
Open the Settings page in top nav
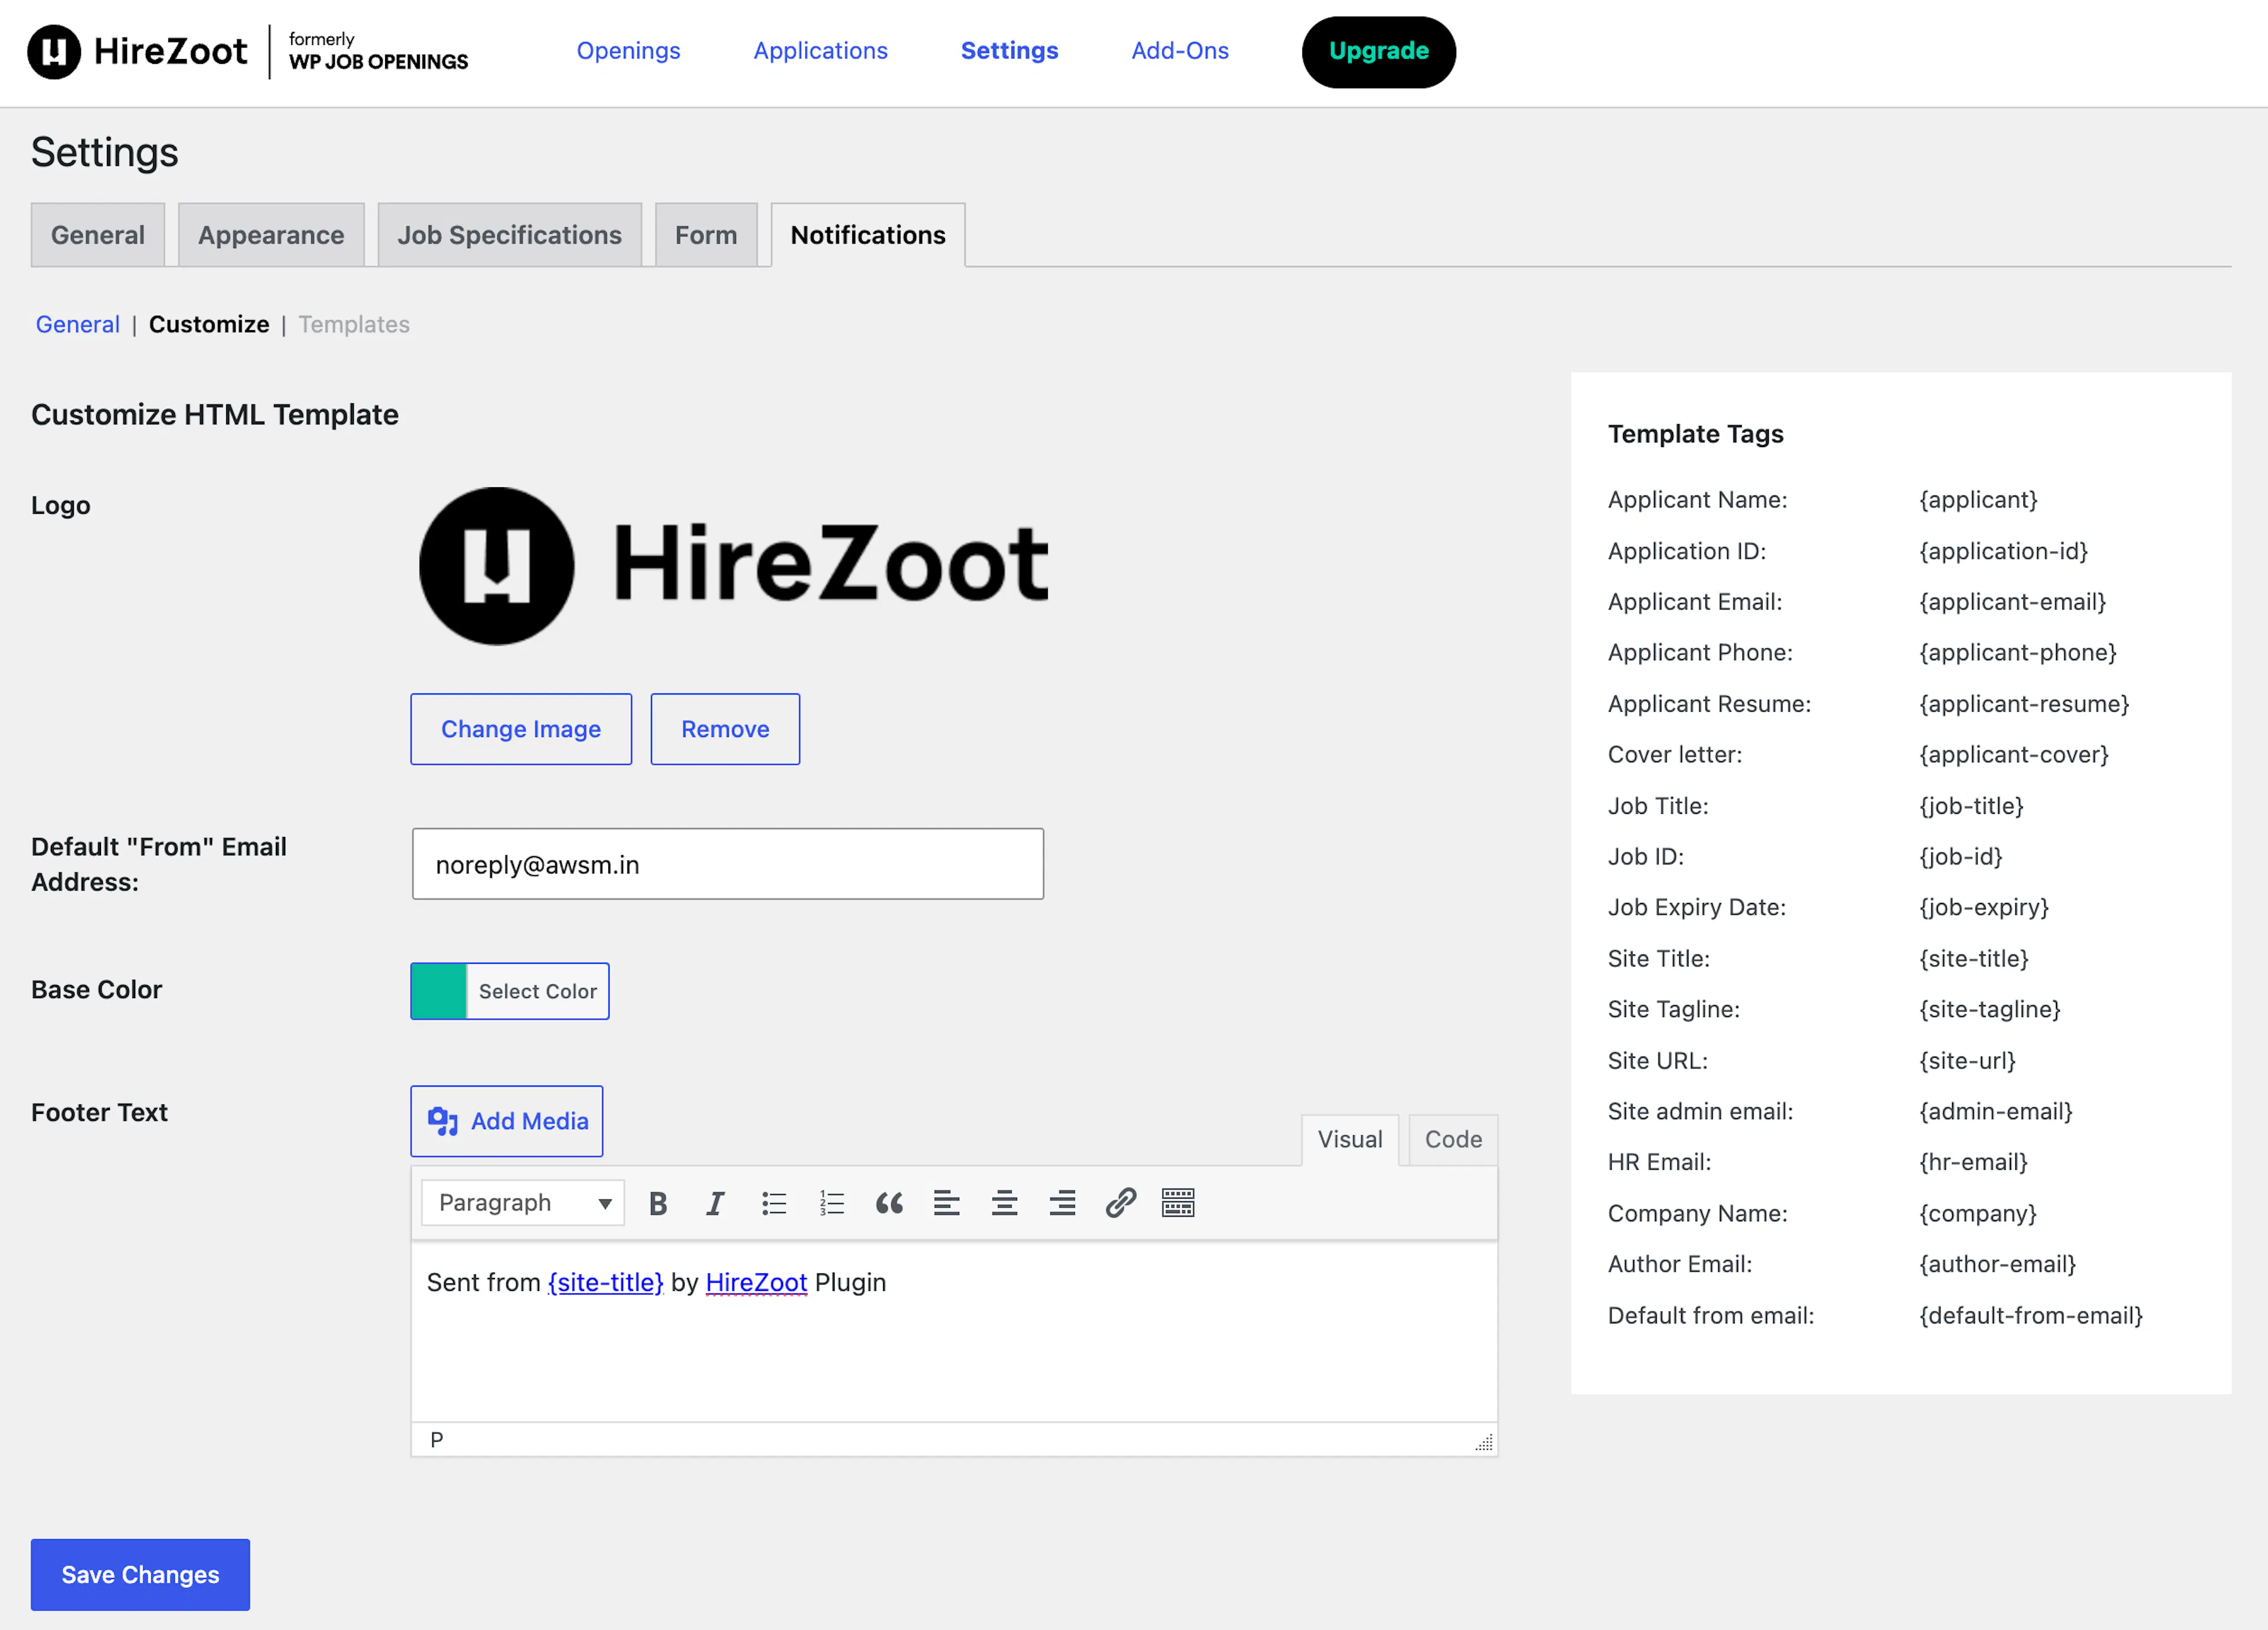(1009, 51)
